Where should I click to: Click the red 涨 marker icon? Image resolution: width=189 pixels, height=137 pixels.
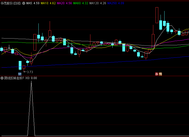(157, 74)
